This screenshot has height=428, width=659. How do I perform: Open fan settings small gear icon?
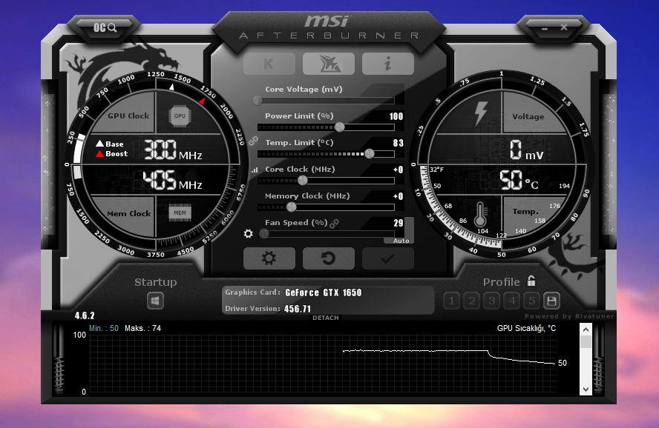point(249,233)
